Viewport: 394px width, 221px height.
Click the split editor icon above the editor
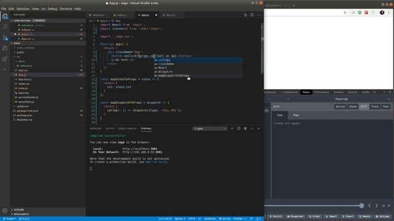tap(252, 15)
